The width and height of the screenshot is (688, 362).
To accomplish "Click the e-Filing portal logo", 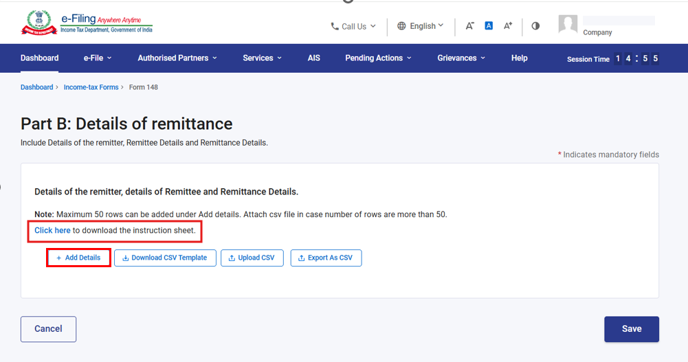I will click(x=87, y=23).
